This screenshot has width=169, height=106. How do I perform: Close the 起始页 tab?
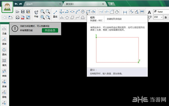click(60, 4)
